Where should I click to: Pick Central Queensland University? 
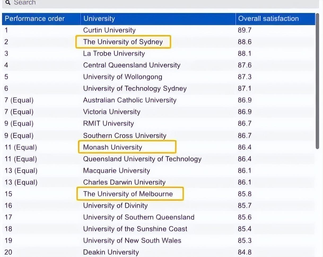(x=132, y=65)
